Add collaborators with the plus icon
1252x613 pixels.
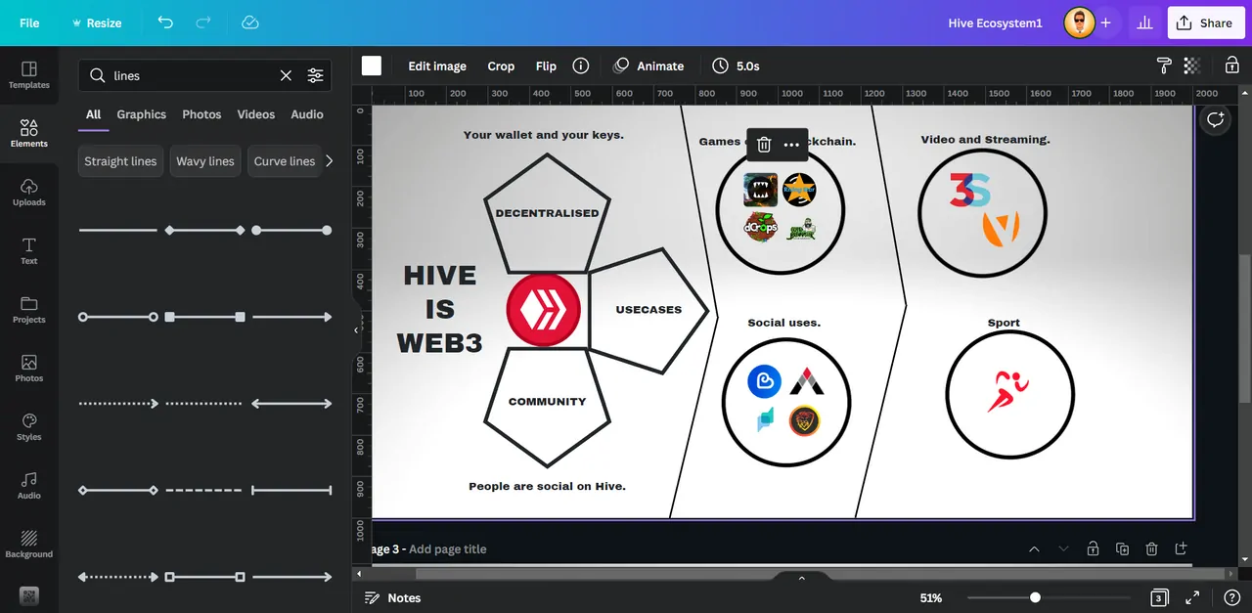[1106, 22]
